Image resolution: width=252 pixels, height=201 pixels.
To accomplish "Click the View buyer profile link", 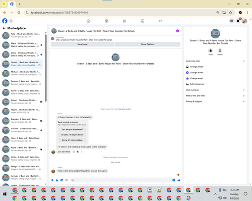I will tap(124, 109).
